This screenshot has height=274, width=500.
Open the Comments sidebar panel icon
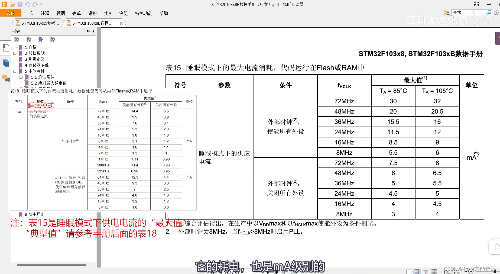click(x=6, y=79)
